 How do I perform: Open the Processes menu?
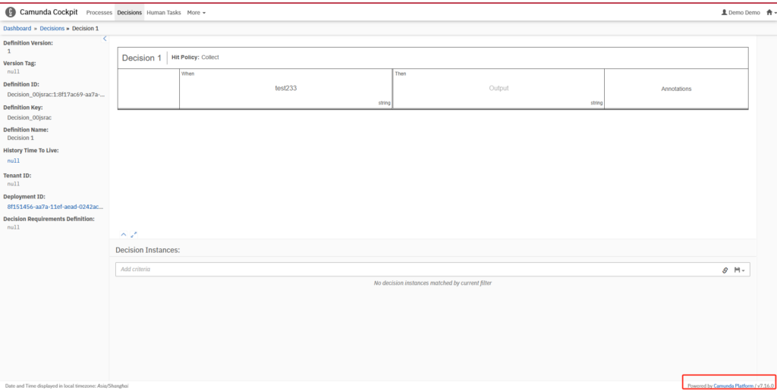coord(99,12)
